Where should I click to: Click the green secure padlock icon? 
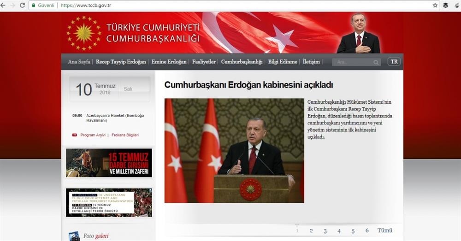pyautogui.click(x=34, y=5)
